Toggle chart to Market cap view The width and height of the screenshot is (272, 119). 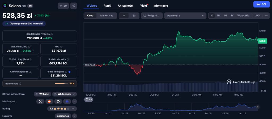[x=107, y=16]
